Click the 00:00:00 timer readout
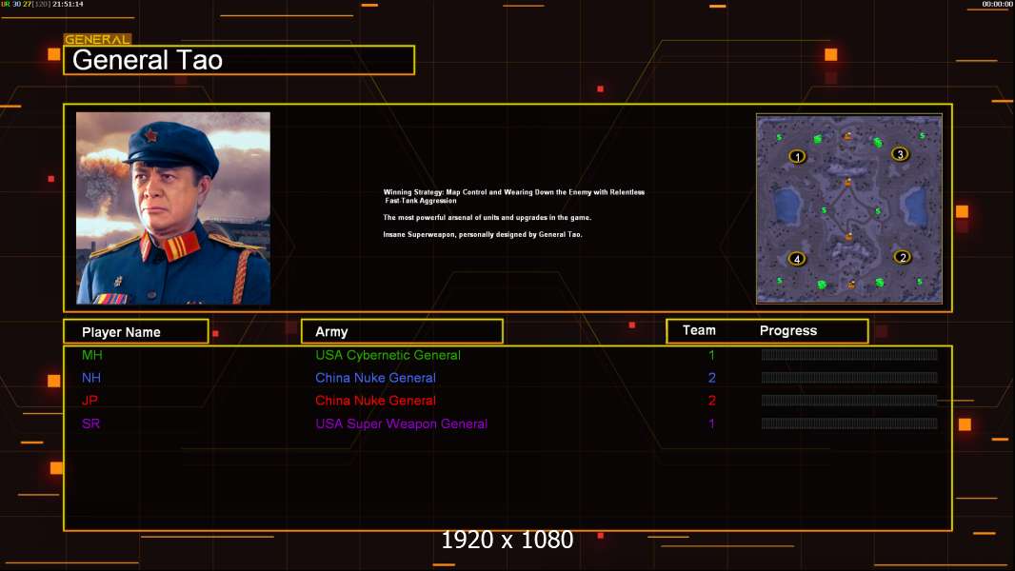 (x=997, y=4)
